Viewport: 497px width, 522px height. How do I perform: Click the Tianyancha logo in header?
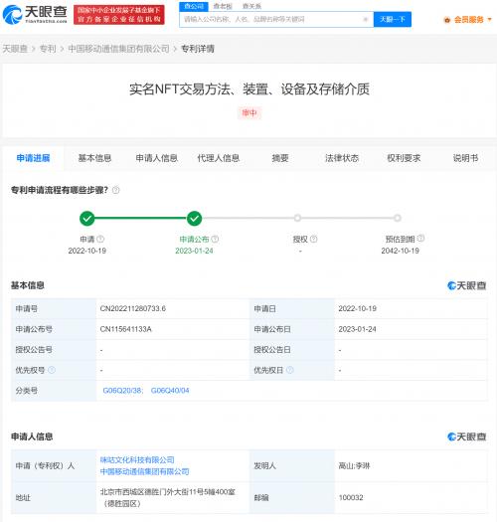[x=35, y=15]
